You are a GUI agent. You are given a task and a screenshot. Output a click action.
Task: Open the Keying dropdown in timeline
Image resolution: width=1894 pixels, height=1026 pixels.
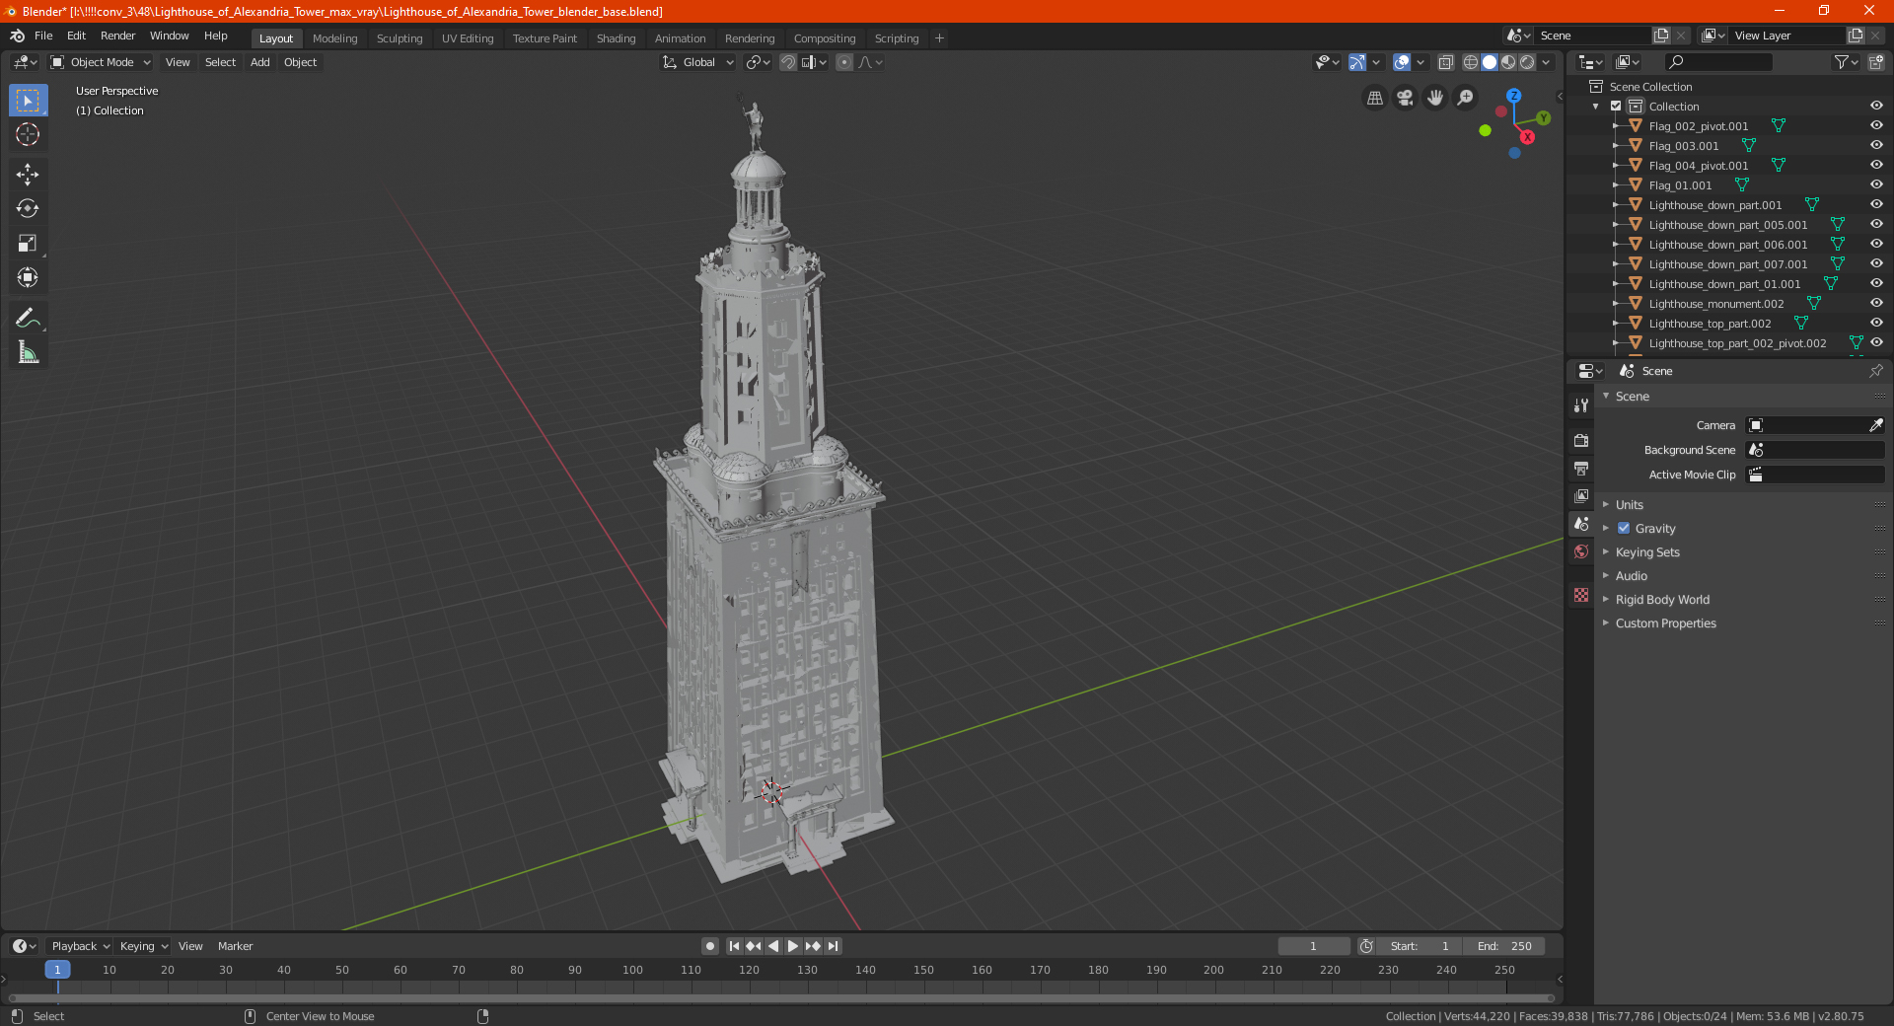(x=143, y=946)
